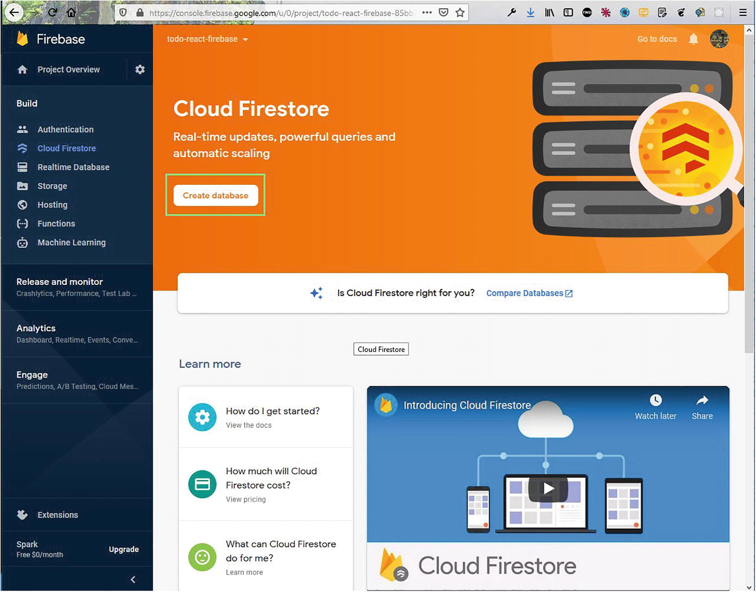The width and height of the screenshot is (756, 592).
Task: Open notifications bell icon
Action: tap(693, 39)
